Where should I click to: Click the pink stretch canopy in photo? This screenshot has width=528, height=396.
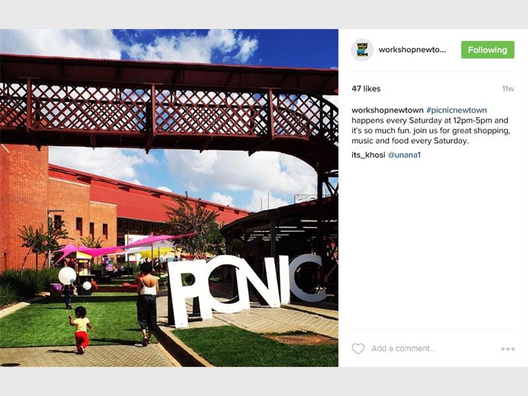[x=121, y=246]
